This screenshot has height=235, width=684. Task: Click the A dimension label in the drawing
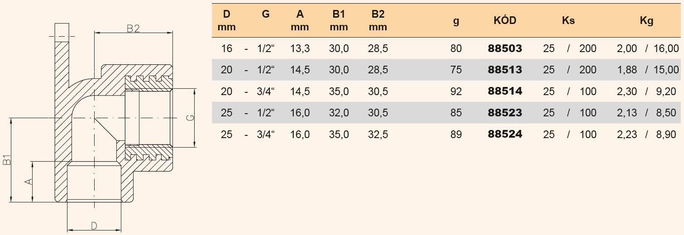tap(28, 181)
